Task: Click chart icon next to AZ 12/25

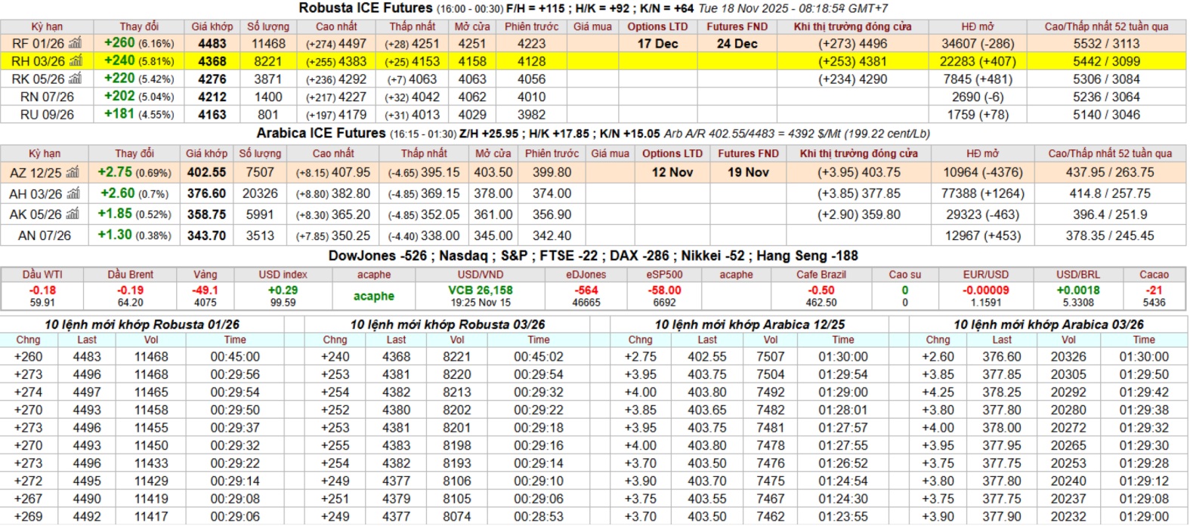Action: point(73,173)
